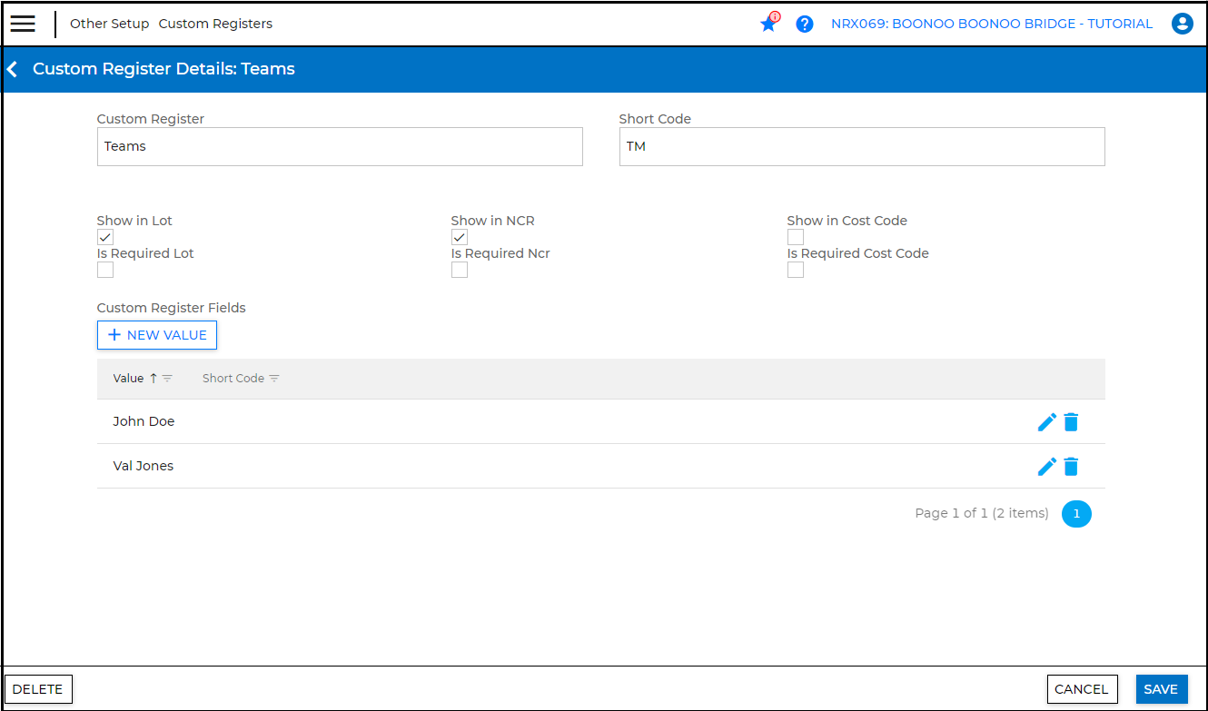Image resolution: width=1208 pixels, height=711 pixels.
Task: Open the user account profile icon
Action: (x=1182, y=24)
